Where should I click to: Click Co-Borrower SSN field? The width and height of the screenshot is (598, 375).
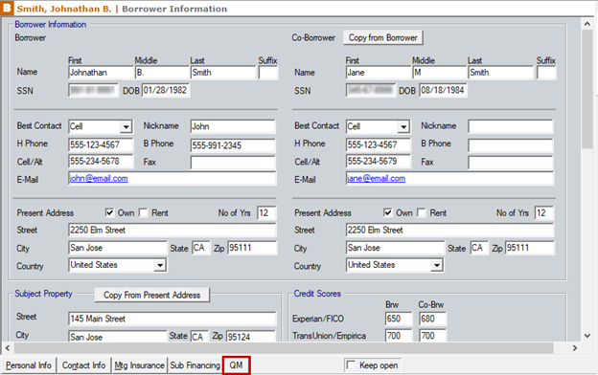tap(371, 90)
